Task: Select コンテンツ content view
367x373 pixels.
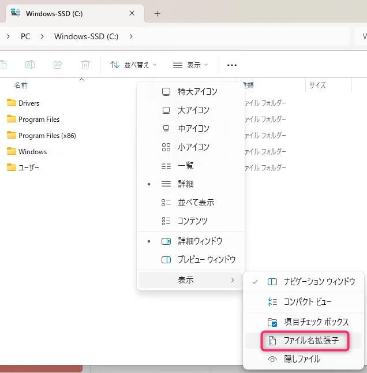Action: [x=190, y=221]
